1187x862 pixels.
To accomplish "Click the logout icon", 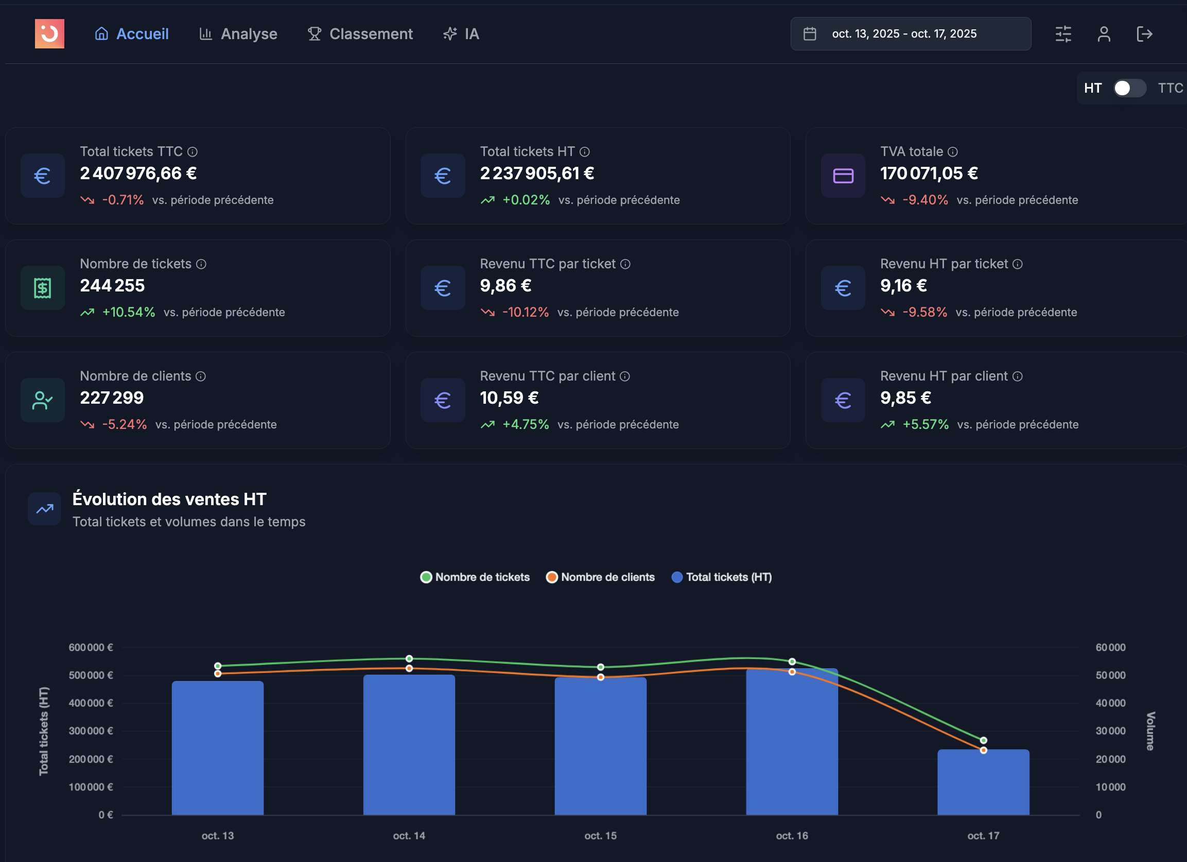I will coord(1144,34).
